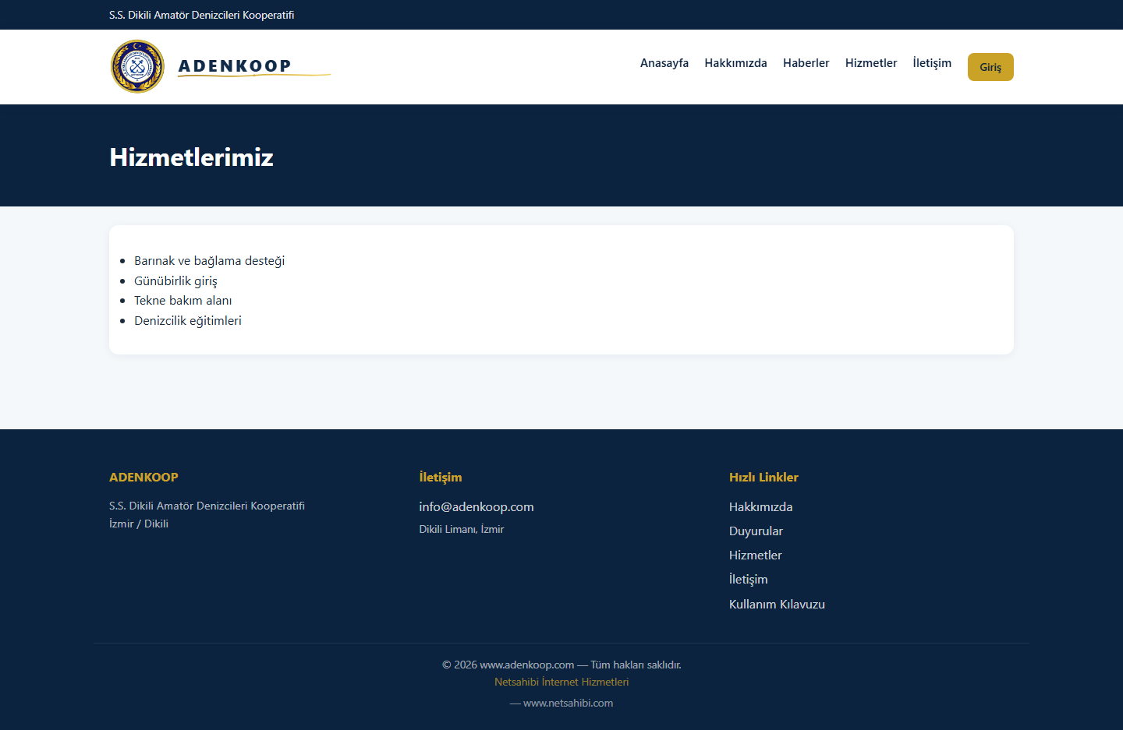Image resolution: width=1123 pixels, height=730 pixels.
Task: Click footer description 'S.S. Dikili Amatör Denizcileri Kooperatifi'
Action: point(207,506)
